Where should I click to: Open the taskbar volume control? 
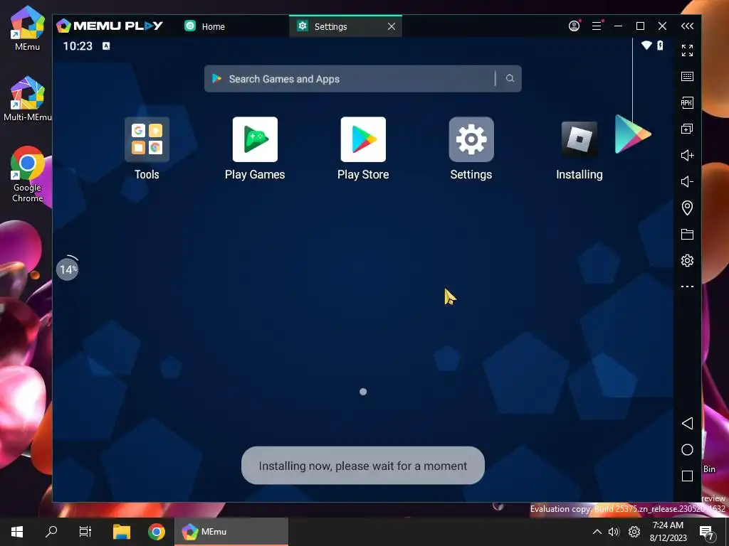pyautogui.click(x=614, y=532)
